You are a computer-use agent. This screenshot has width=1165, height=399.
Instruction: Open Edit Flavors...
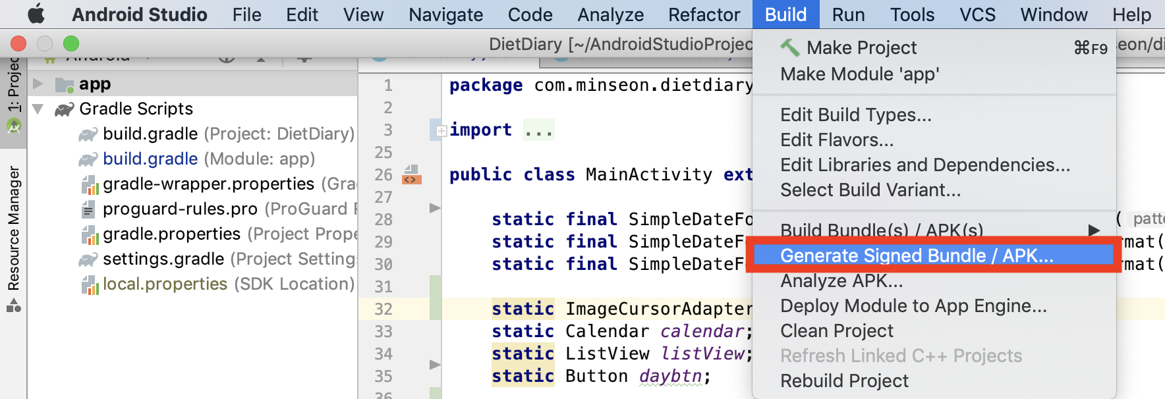point(934,140)
